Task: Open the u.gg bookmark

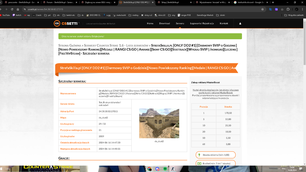Action: (107, 15)
